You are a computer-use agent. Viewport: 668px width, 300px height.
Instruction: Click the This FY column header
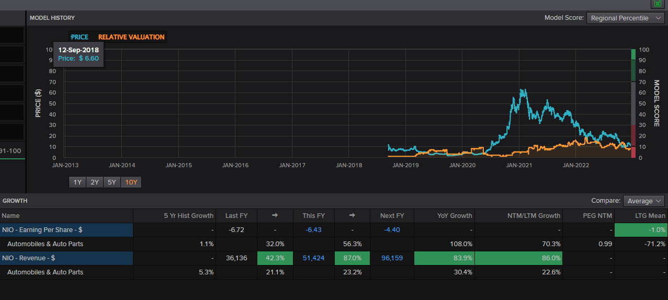click(313, 216)
